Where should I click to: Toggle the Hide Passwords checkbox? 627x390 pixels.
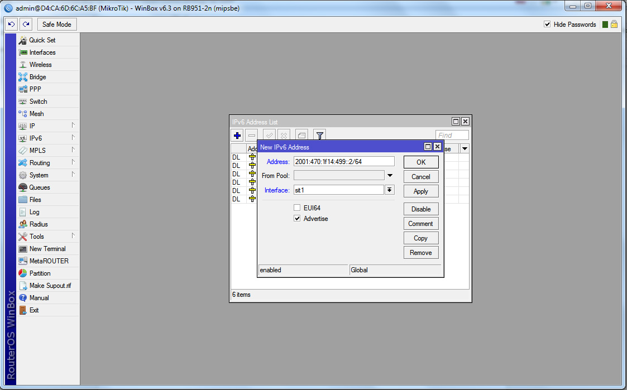(x=547, y=25)
